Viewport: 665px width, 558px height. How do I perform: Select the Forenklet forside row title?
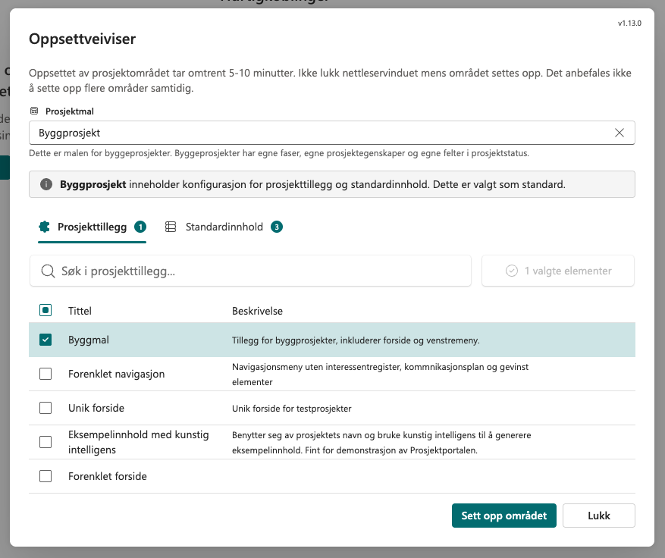(108, 476)
